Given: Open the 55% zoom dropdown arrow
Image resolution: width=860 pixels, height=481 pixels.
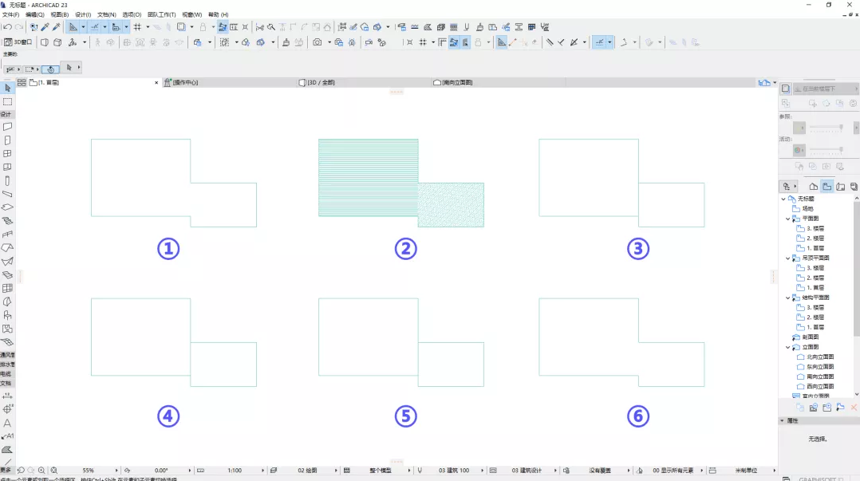Looking at the screenshot, I should 116,470.
